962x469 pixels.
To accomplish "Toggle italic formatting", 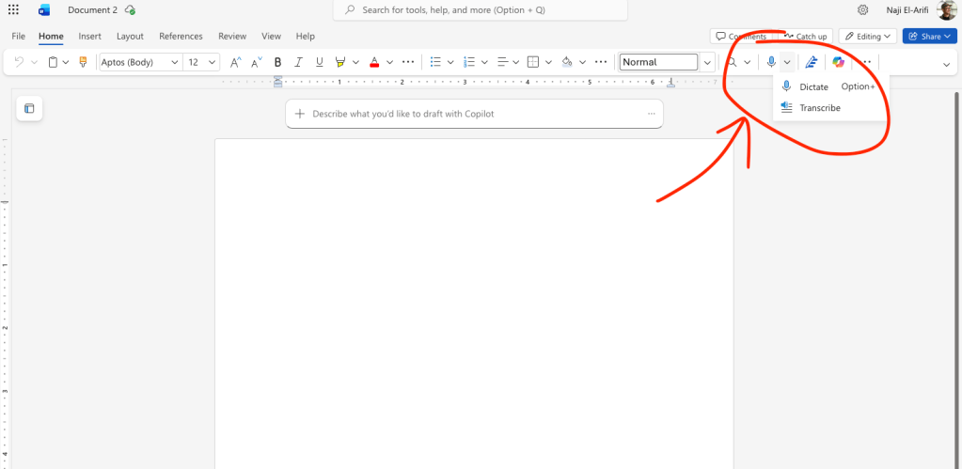I will [x=299, y=62].
